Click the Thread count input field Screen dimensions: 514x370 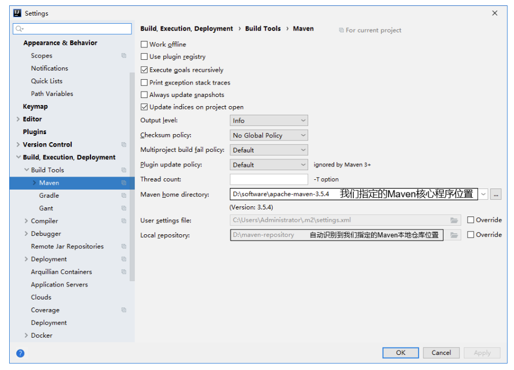pyautogui.click(x=269, y=179)
